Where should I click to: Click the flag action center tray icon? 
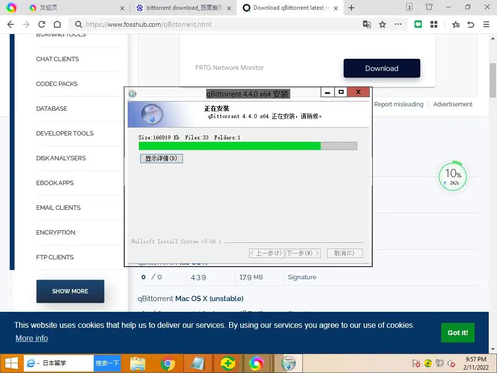click(416, 363)
